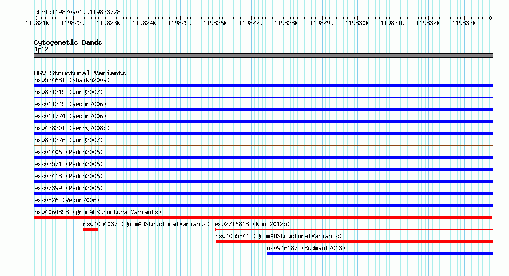Click the blue nsv524681 variant bar
509x276 pixels.
(263, 86)
